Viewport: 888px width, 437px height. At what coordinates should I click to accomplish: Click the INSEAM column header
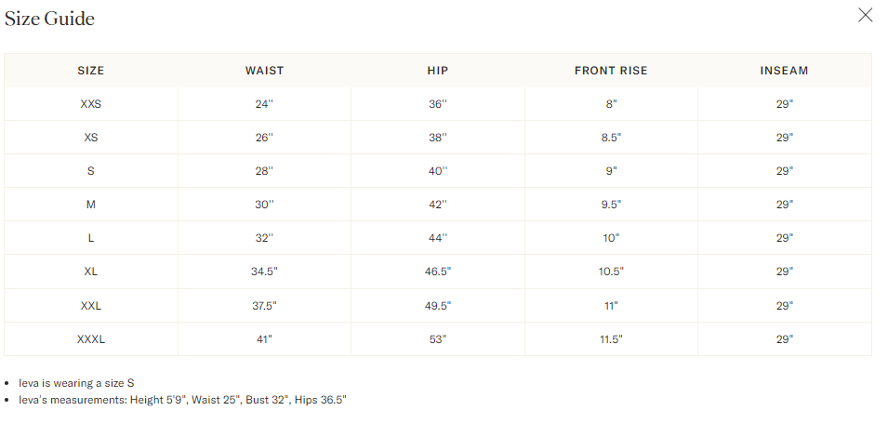[785, 71]
